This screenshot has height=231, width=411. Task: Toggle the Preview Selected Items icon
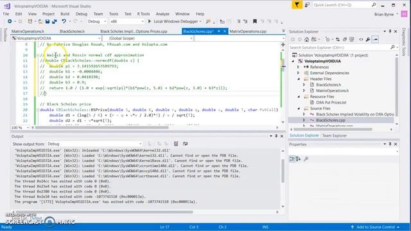coord(375,40)
